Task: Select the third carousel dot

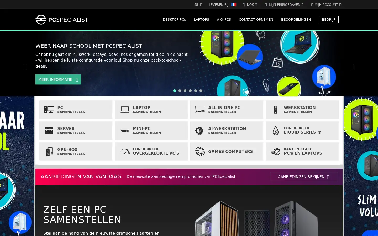Action: click(x=185, y=91)
